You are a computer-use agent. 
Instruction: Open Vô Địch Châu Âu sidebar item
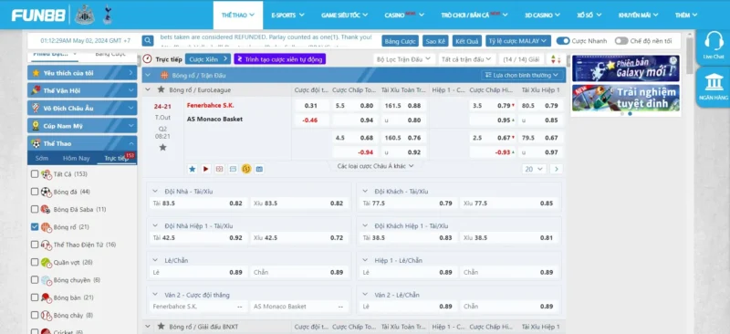click(82, 108)
